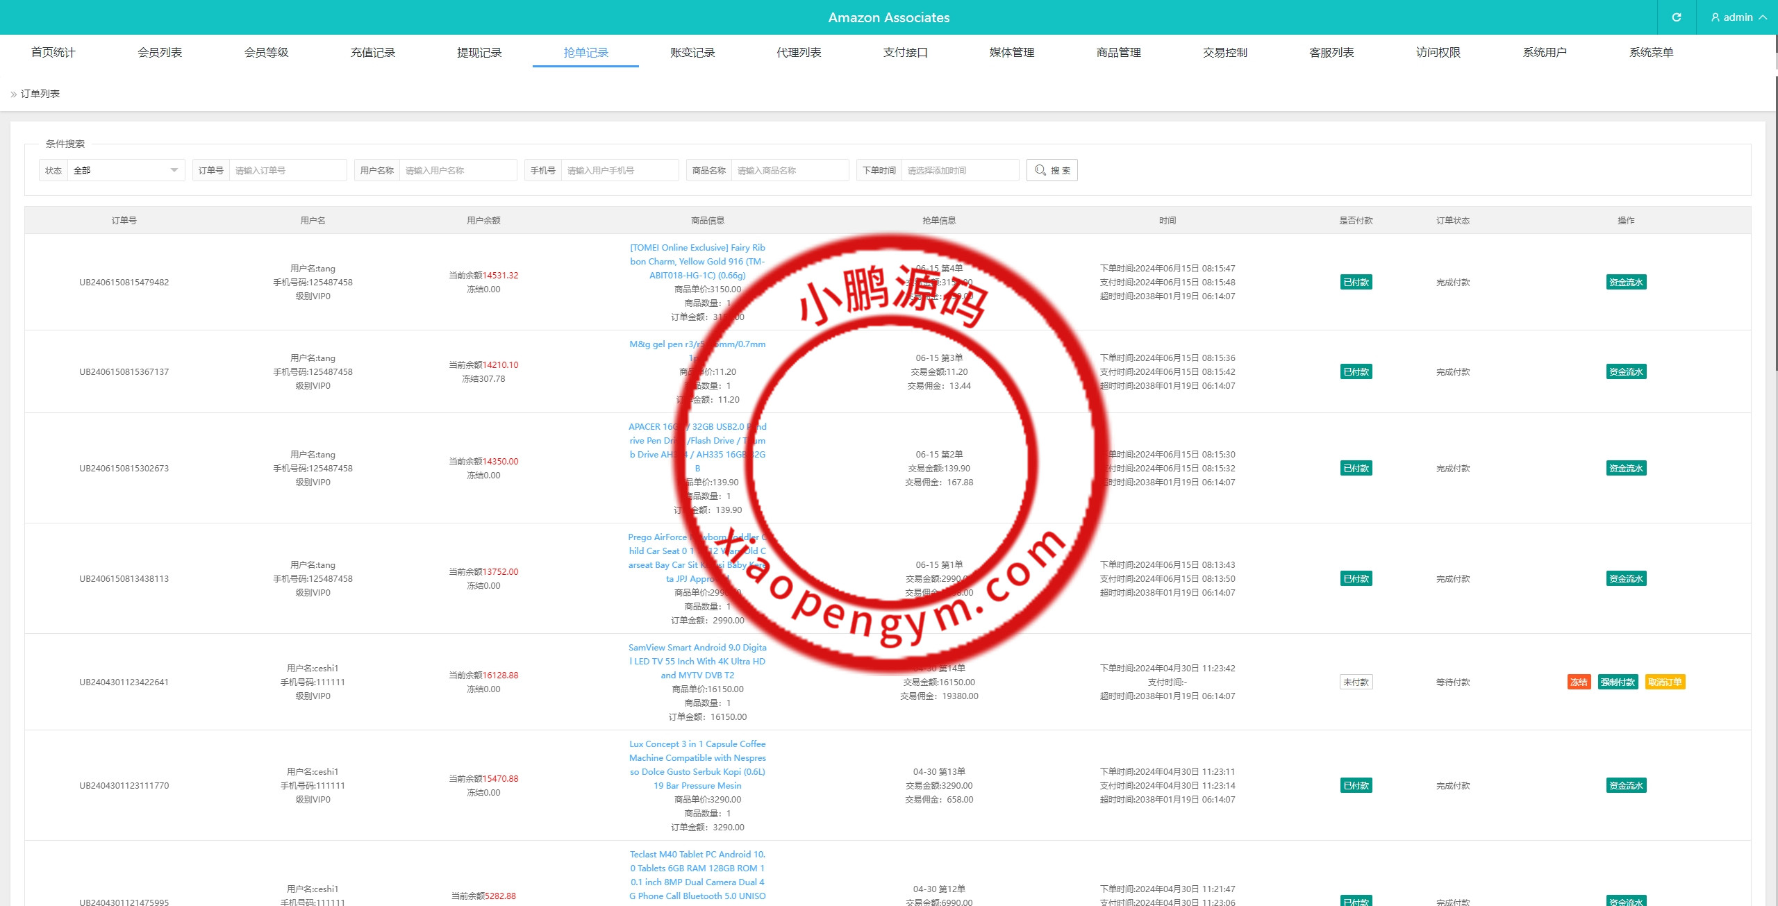The image size is (1778, 906).
Task: Click the breadcrumb double-arrow icon
Action: 13,94
